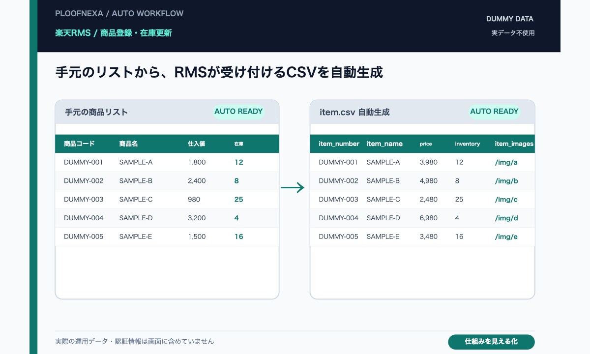Click the 商品名 column header
Viewport: 590px width, 354px height.
click(128, 144)
